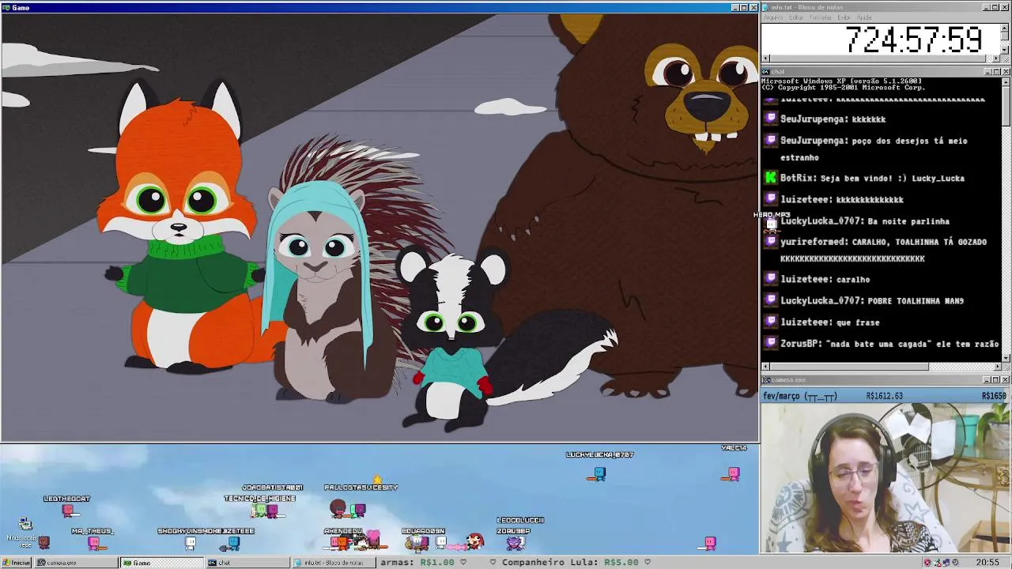
Task: Click scroll down arrow in Bloco de notas
Action: point(1005,51)
